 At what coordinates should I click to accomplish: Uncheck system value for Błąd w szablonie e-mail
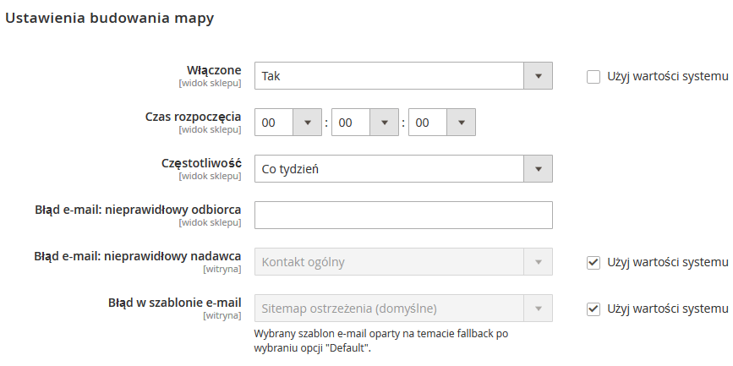(x=594, y=309)
